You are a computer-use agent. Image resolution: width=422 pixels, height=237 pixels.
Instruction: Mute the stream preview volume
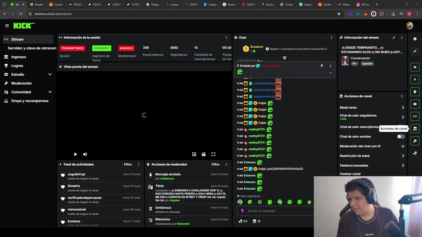(x=85, y=154)
